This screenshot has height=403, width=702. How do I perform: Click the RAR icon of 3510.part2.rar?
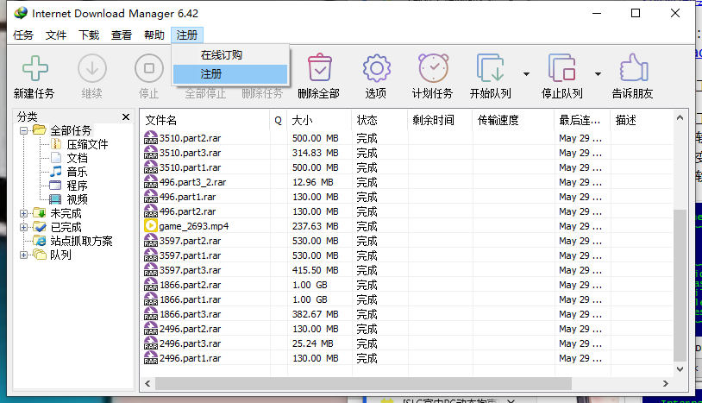click(x=150, y=137)
